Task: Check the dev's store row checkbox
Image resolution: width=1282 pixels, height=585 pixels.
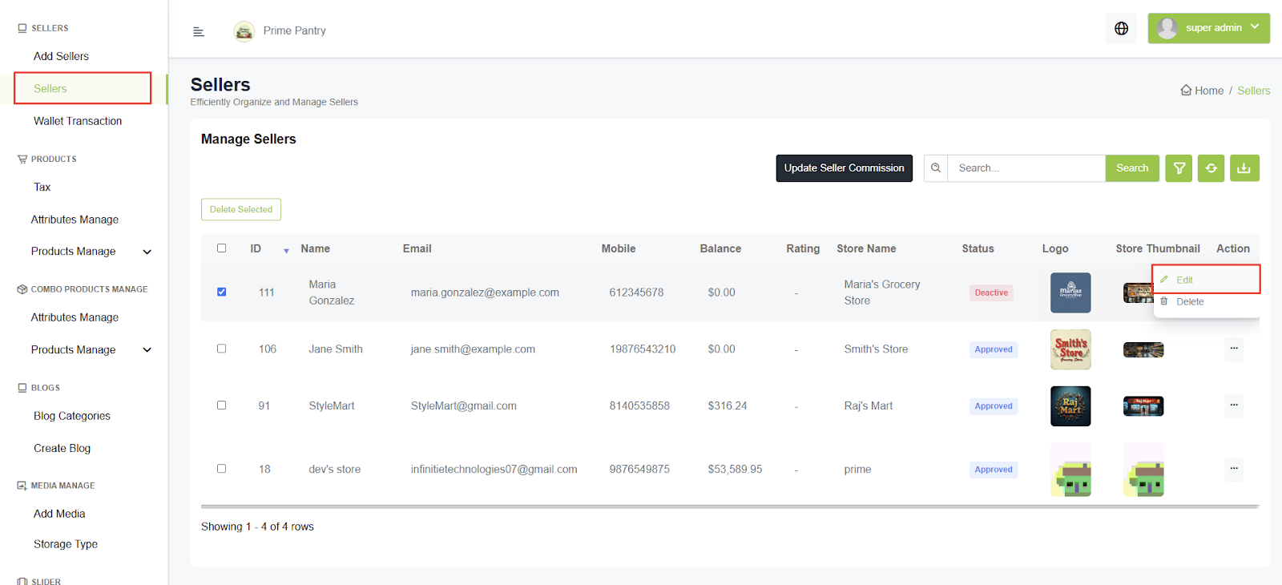Action: click(221, 469)
